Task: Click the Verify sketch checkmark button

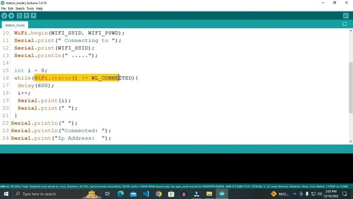Action: pos(4,16)
